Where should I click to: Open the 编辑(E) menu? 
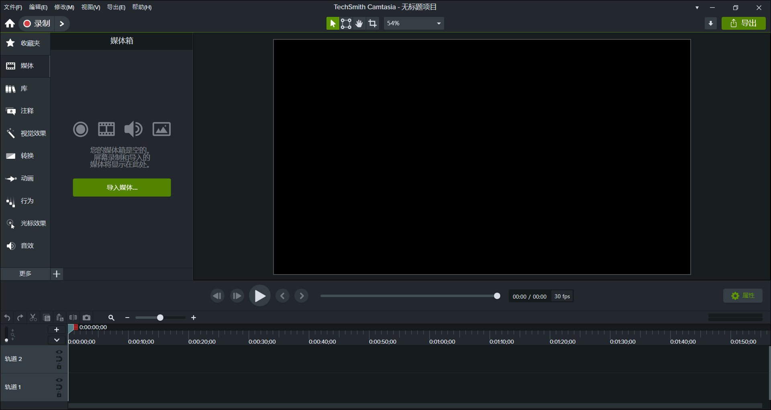(38, 7)
